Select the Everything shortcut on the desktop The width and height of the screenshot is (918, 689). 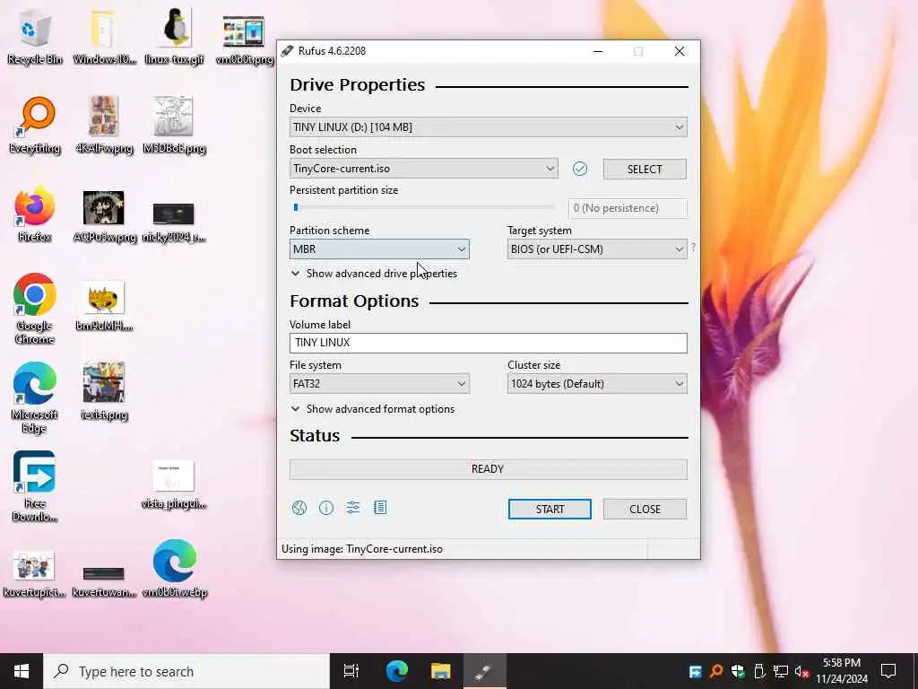point(35,126)
